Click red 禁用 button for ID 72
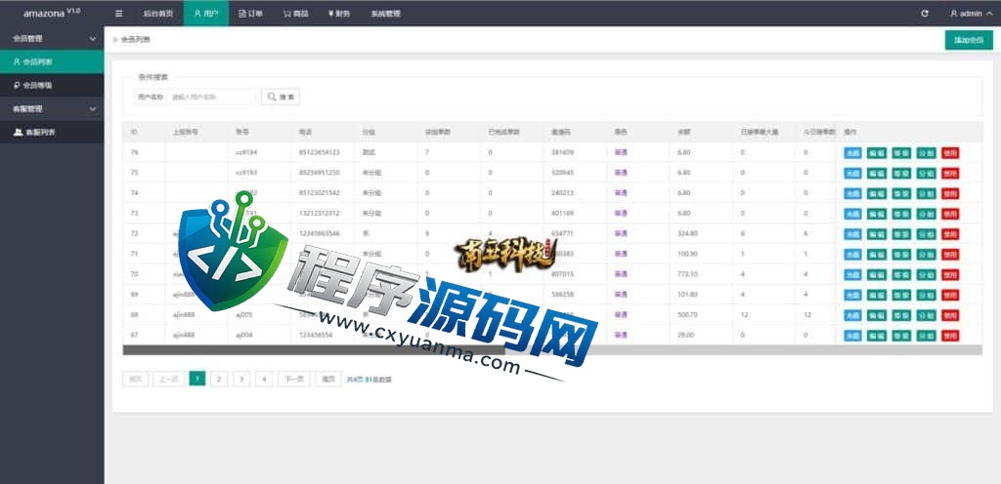This screenshot has height=484, width=1001. [x=950, y=234]
